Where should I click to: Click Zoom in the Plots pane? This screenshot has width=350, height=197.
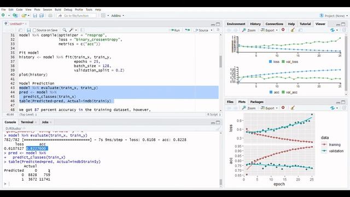pyautogui.click(x=249, y=108)
